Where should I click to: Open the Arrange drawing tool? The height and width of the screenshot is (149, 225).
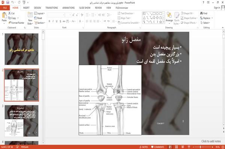point(169,18)
